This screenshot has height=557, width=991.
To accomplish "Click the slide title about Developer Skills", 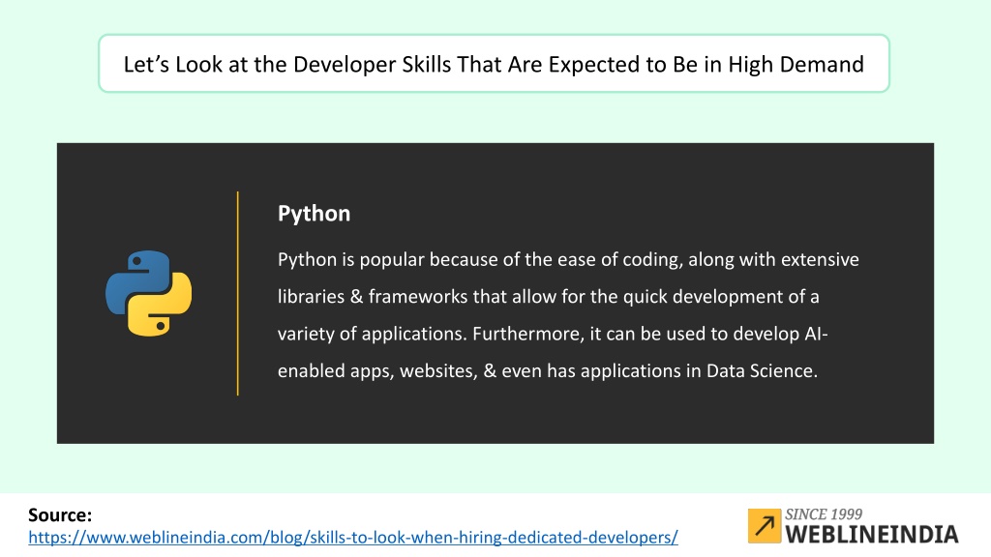I will (x=494, y=64).
